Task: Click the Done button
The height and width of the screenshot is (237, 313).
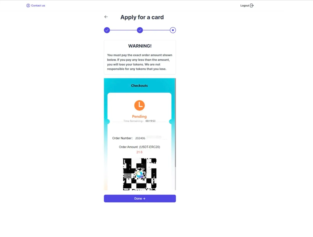Action: coord(140,199)
